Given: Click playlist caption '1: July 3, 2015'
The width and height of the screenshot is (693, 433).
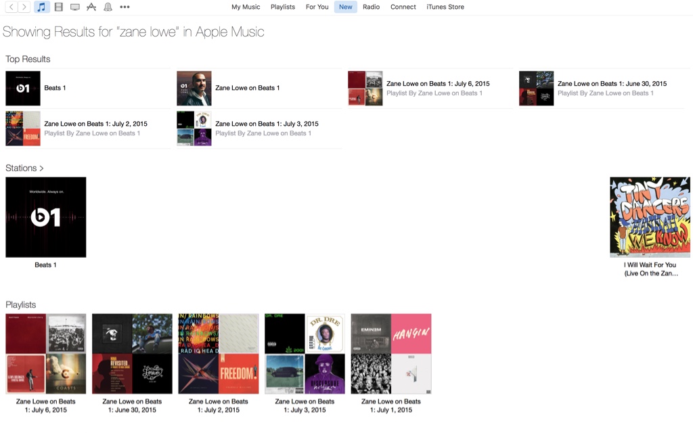Looking at the screenshot, I should [305, 410].
